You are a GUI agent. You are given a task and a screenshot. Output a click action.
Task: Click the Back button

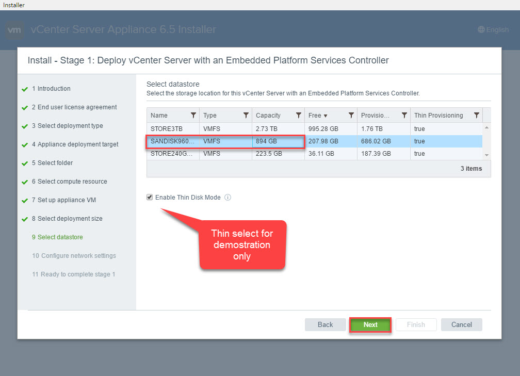click(x=325, y=324)
